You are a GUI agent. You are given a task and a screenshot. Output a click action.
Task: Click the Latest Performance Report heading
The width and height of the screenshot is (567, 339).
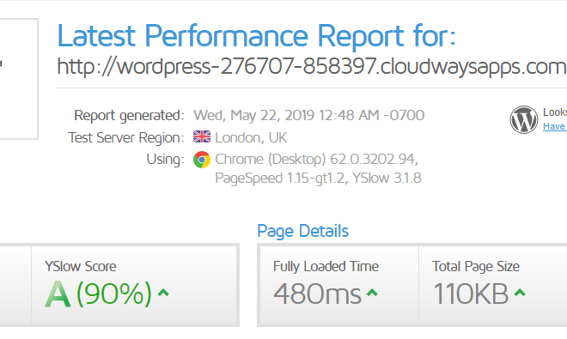(x=256, y=36)
